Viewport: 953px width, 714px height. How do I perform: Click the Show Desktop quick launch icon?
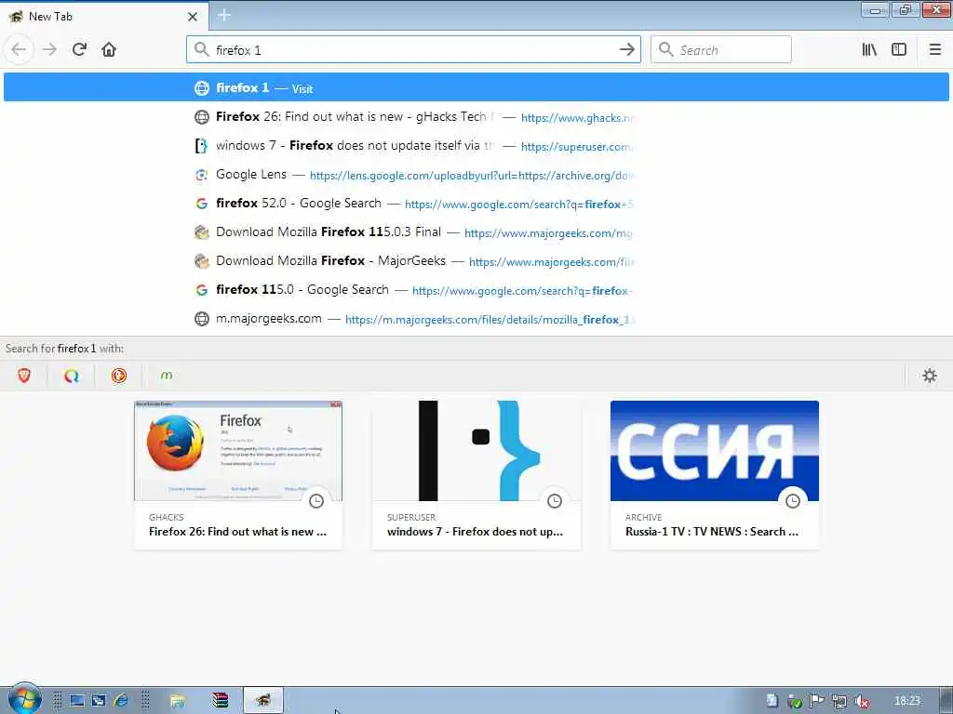[76, 701]
